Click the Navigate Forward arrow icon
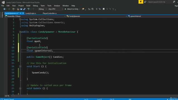 tap(9, 9)
